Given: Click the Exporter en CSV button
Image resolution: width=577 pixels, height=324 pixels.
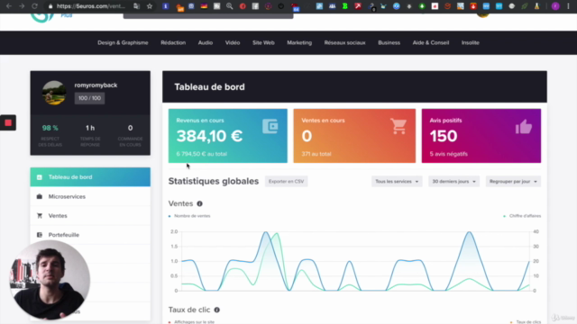Looking at the screenshot, I should 287,182.
